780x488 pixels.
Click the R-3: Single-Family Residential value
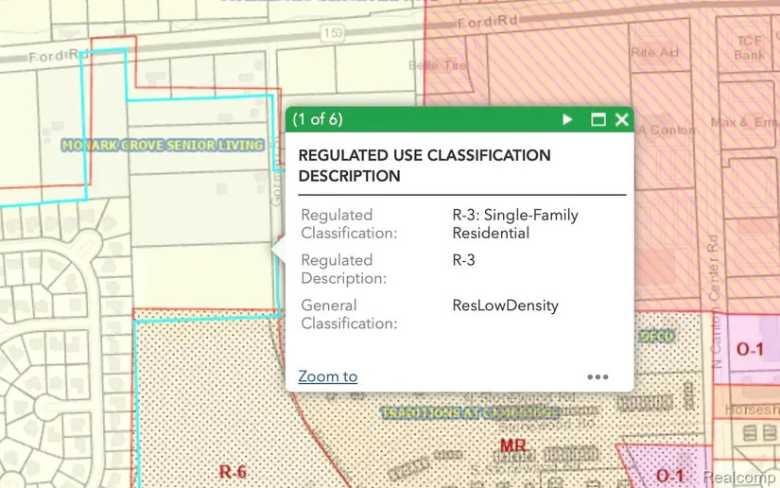tap(514, 224)
